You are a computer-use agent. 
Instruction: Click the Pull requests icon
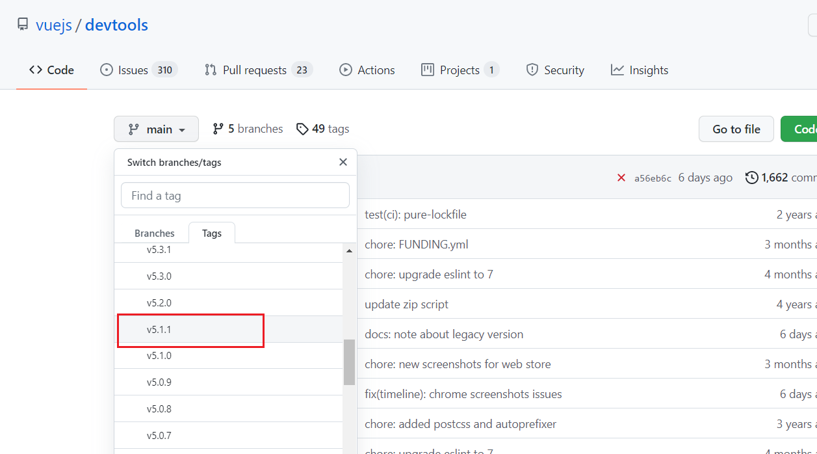pyautogui.click(x=211, y=70)
